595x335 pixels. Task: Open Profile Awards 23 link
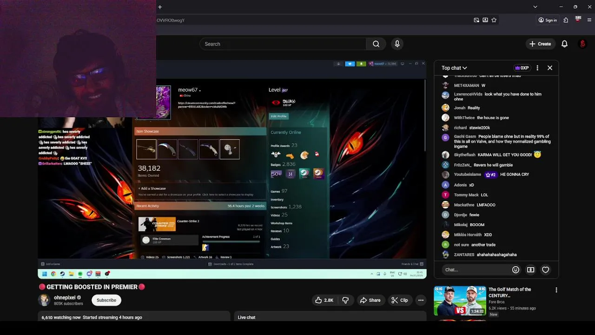[284, 146]
